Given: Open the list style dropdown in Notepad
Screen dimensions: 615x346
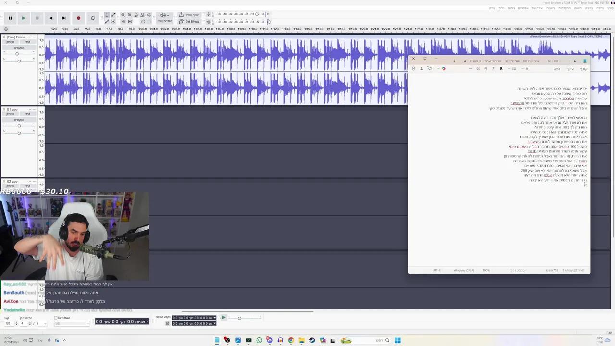Looking at the screenshot, I should click(512, 69).
